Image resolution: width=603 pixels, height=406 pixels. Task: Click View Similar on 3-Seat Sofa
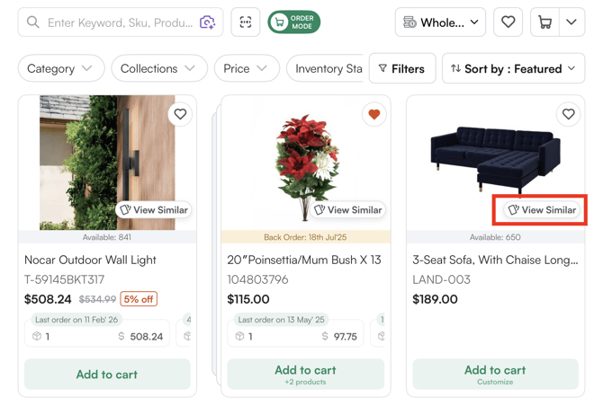tap(542, 210)
